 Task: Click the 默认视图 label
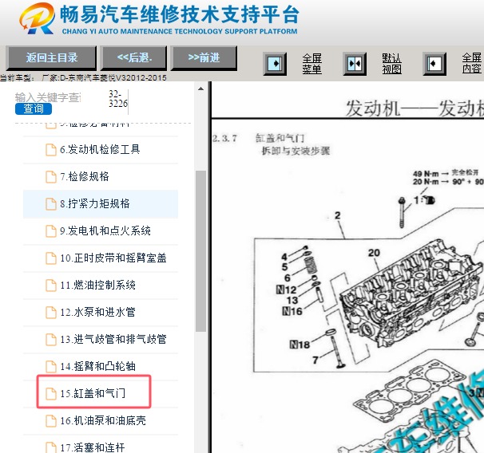391,64
